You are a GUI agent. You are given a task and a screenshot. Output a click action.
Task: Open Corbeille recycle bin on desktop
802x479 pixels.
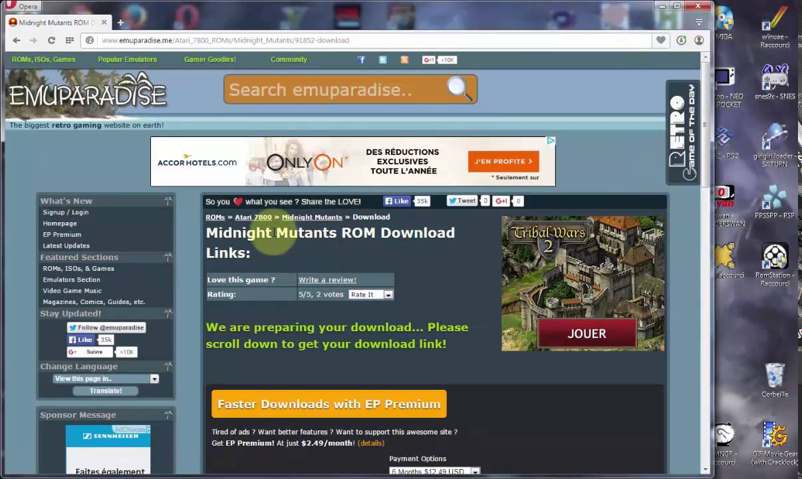coord(775,381)
